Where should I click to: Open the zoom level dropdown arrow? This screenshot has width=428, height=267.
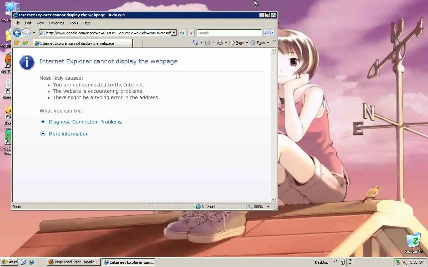[268, 207]
